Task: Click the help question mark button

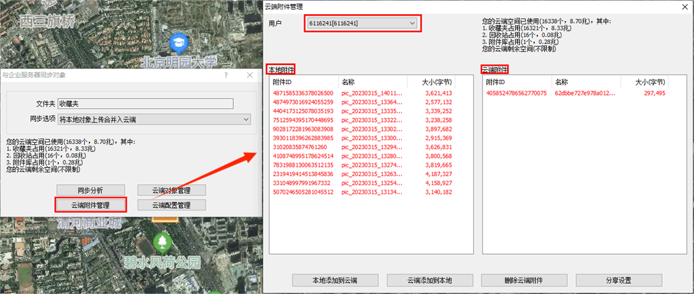Action: click(x=226, y=76)
